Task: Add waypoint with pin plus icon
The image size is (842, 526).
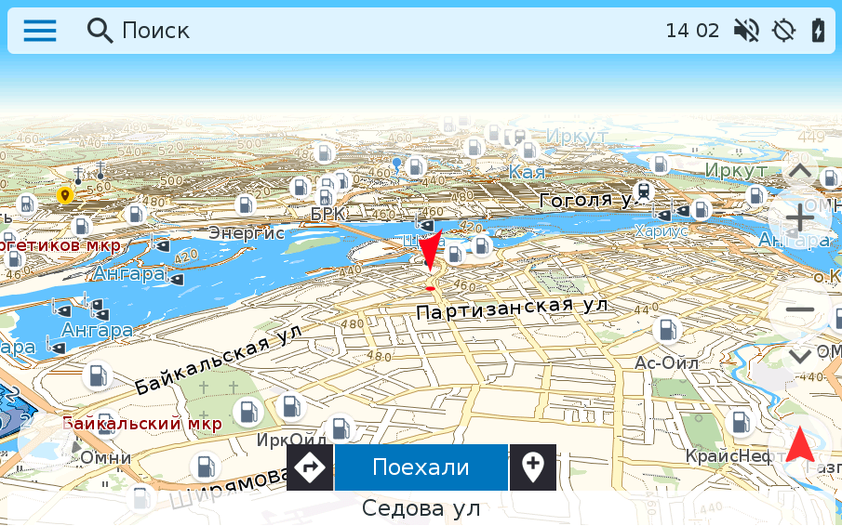Action: point(533,467)
